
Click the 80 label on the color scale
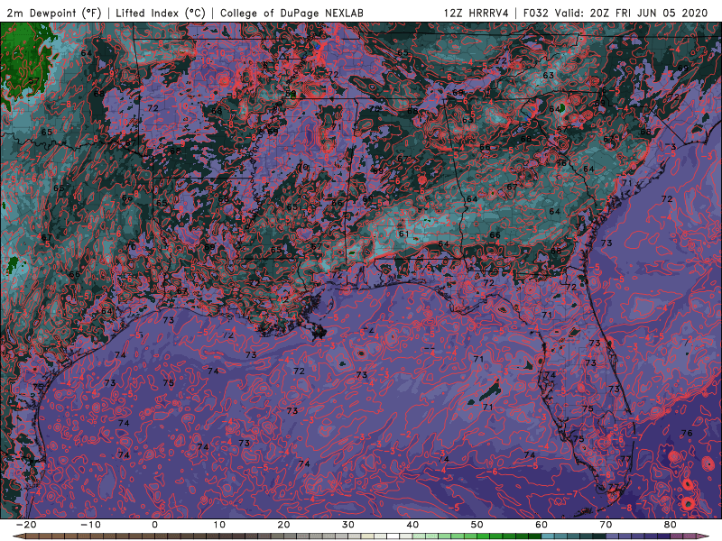click(671, 525)
